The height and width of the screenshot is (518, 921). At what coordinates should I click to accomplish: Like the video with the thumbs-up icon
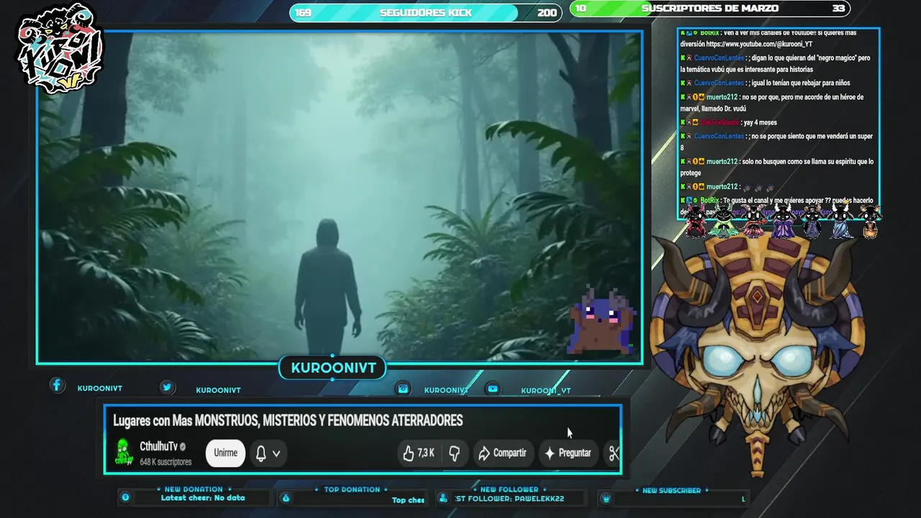tap(408, 453)
